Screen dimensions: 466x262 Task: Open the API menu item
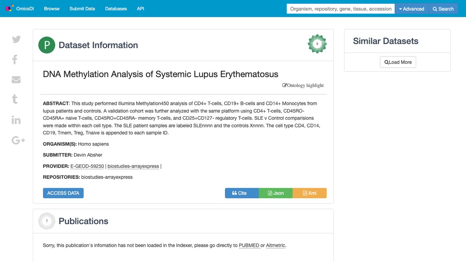(141, 9)
